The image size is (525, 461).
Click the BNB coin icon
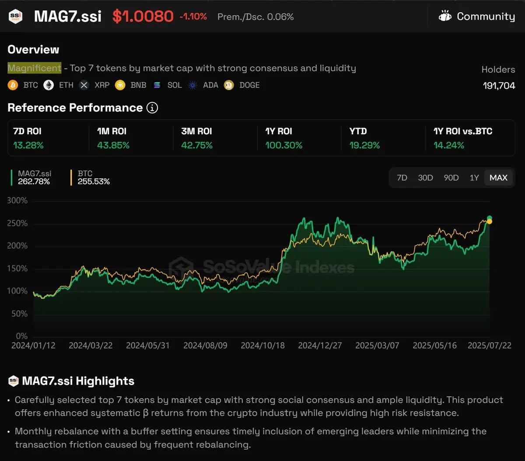pos(120,85)
